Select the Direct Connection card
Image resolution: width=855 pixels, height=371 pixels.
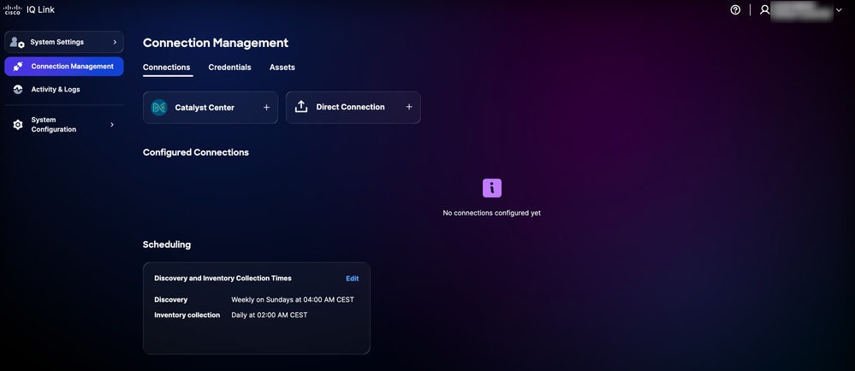[353, 108]
